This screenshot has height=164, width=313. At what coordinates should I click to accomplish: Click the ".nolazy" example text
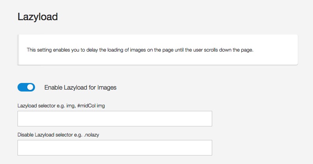point(86,135)
